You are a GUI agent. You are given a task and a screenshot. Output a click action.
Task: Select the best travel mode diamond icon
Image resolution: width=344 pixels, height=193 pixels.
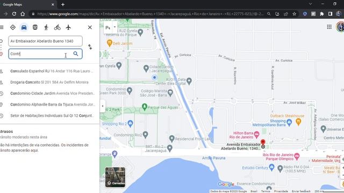[13, 27]
